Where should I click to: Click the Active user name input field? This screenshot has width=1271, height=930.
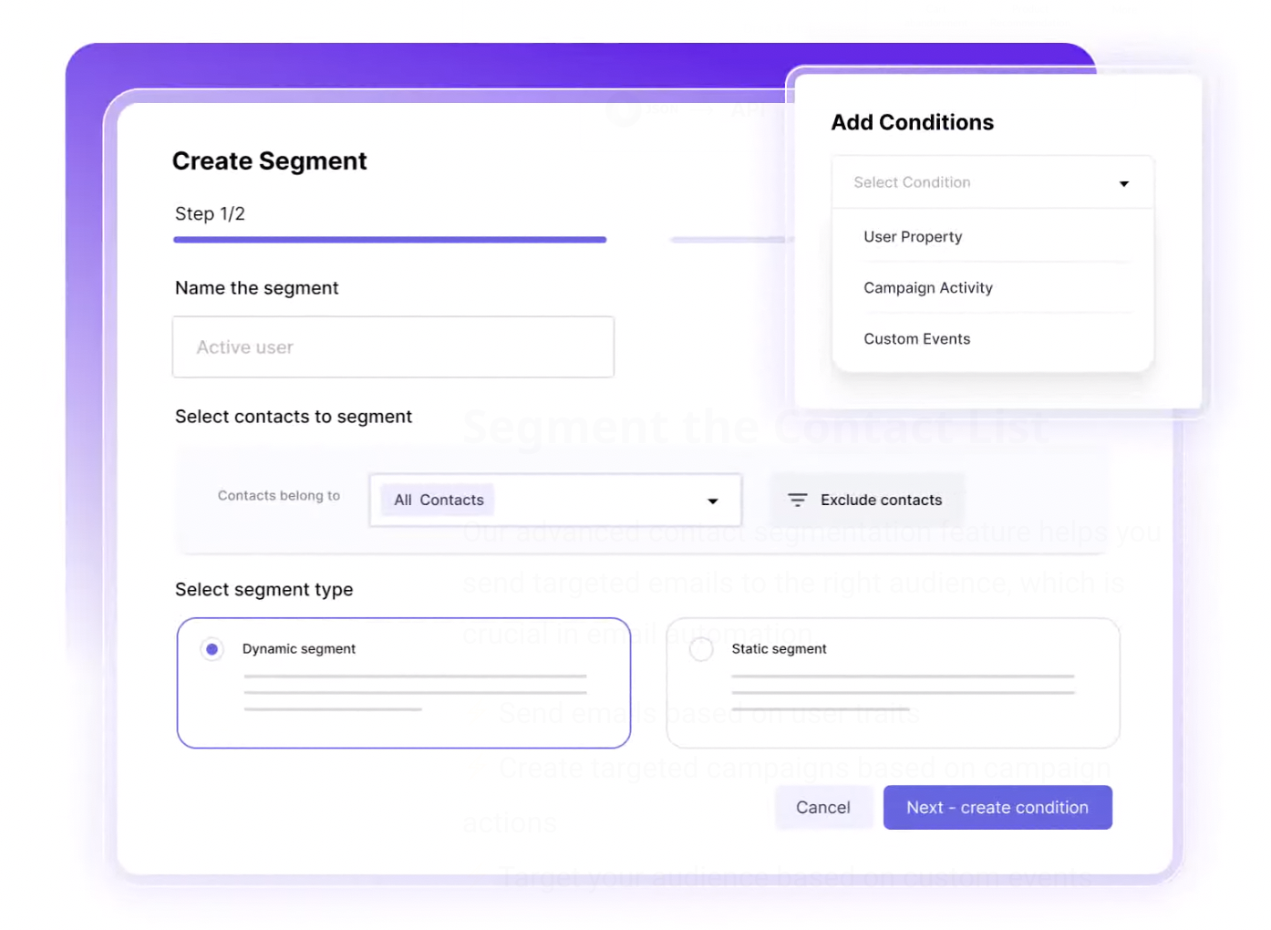(393, 346)
